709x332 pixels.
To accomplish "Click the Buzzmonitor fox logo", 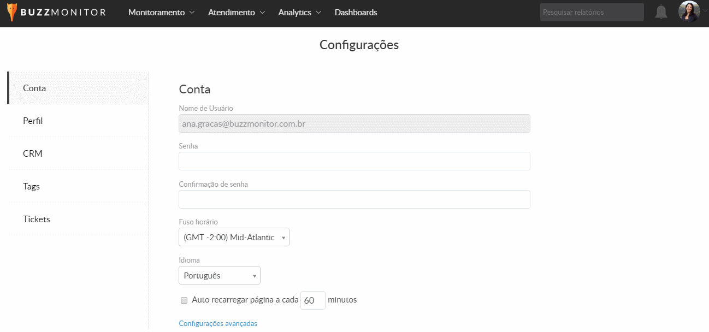I will point(12,12).
